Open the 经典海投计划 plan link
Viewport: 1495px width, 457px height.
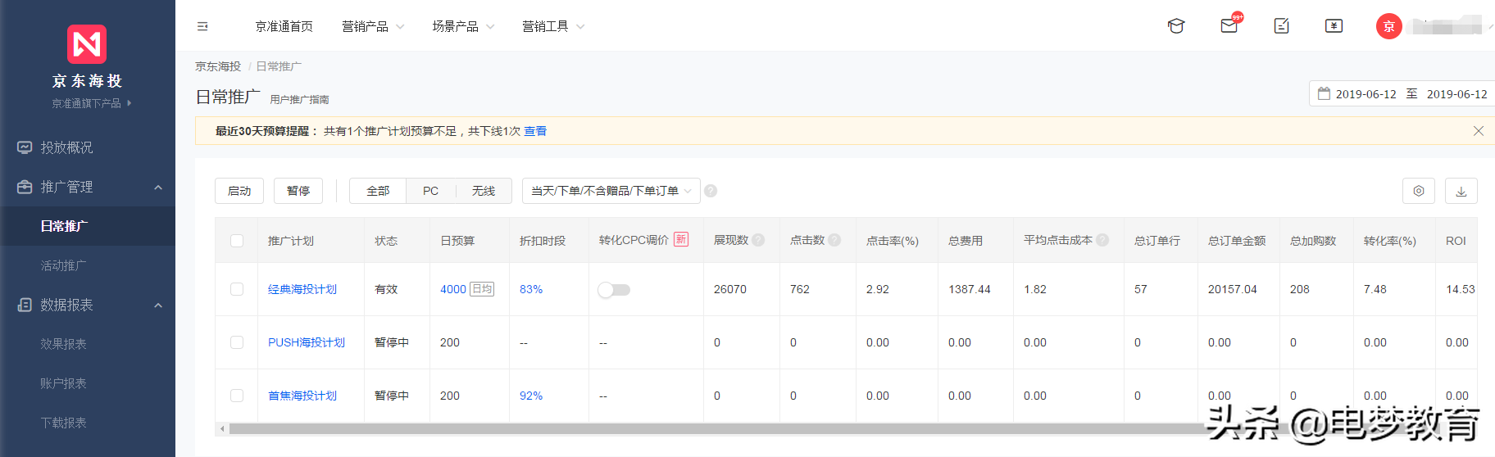click(x=302, y=289)
